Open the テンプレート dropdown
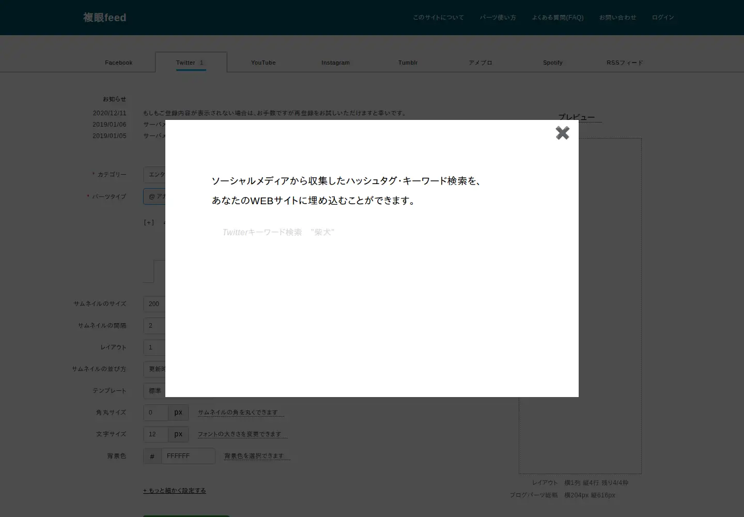The height and width of the screenshot is (517, 744). point(154,391)
